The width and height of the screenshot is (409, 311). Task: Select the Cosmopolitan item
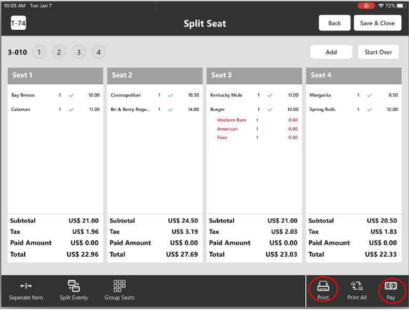pyautogui.click(x=155, y=95)
